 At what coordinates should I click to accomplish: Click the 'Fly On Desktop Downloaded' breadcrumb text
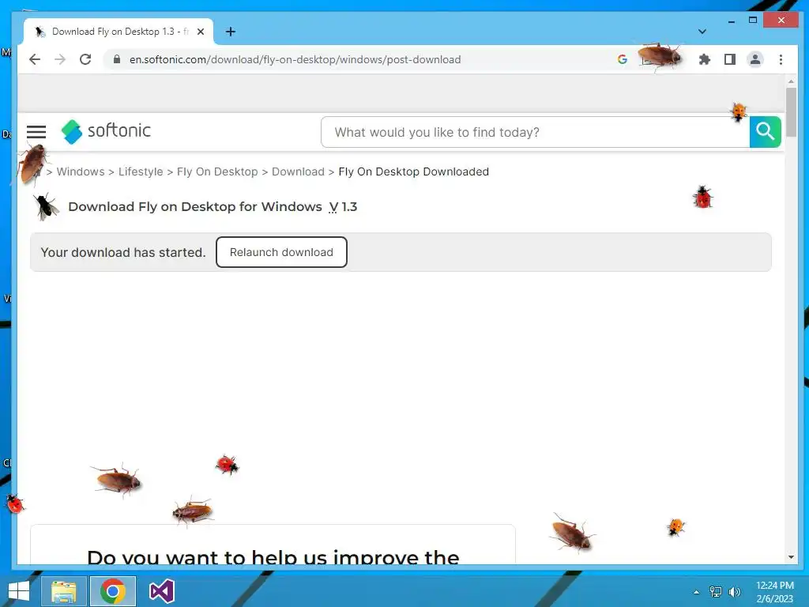413,172
